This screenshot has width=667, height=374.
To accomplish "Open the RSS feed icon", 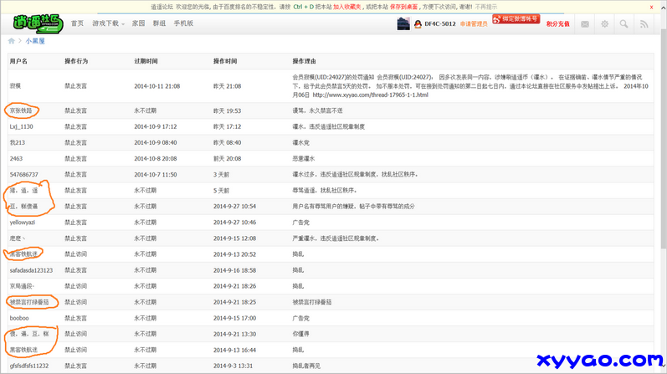I will click(644, 24).
